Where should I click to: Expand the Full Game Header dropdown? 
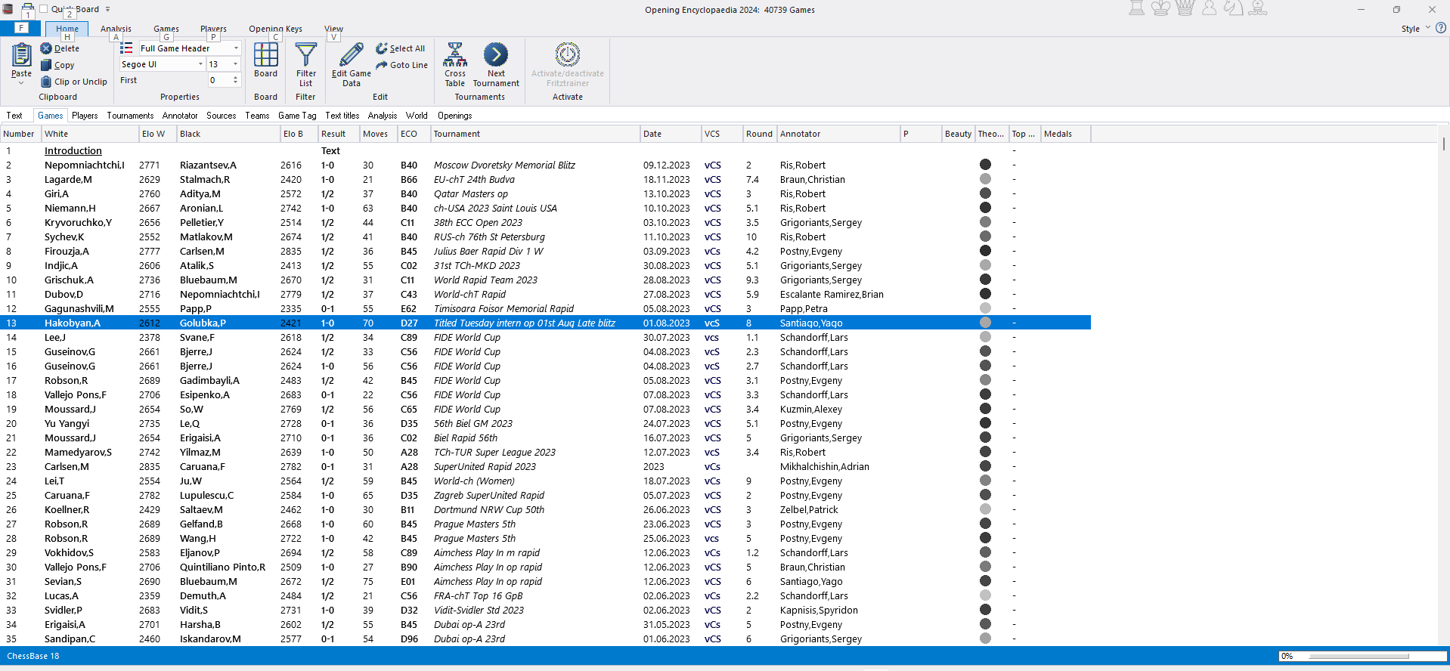tap(236, 48)
